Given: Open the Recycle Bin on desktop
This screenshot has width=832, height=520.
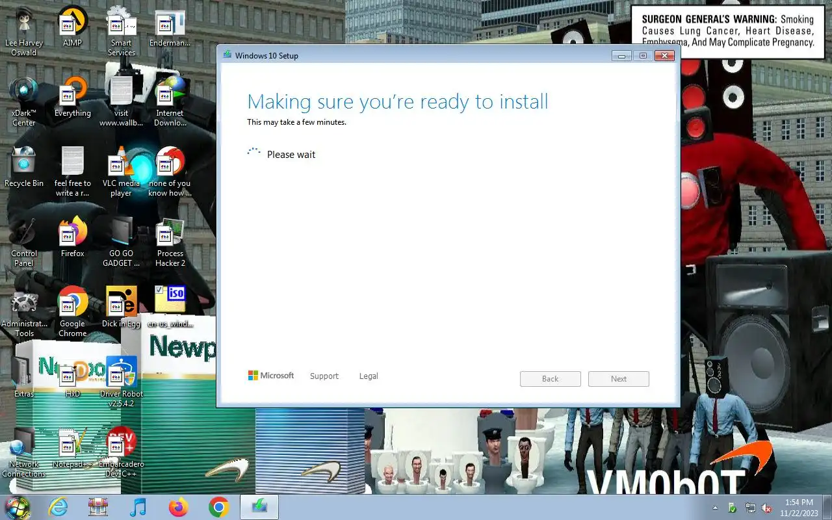Looking at the screenshot, I should [24, 167].
